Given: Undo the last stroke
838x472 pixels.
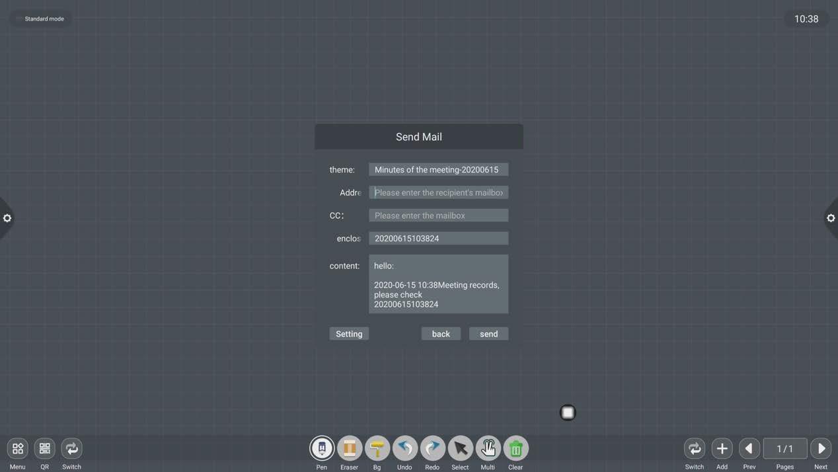Looking at the screenshot, I should tap(404, 448).
